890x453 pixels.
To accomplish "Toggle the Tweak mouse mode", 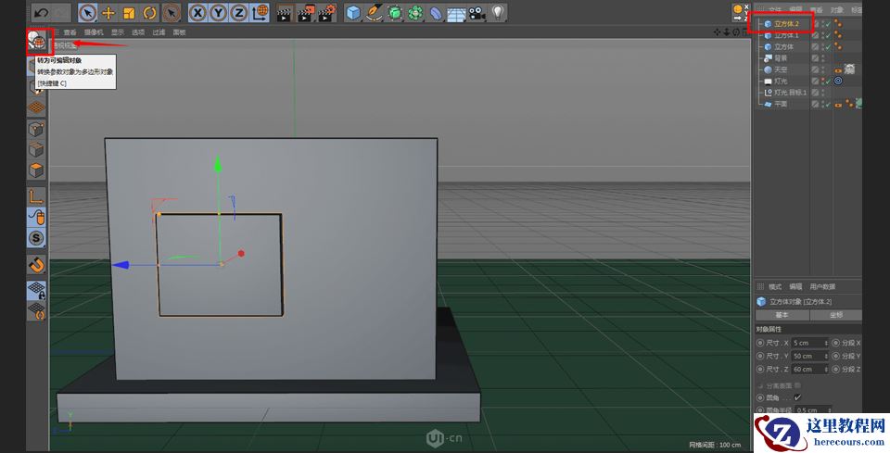I will click(x=36, y=217).
